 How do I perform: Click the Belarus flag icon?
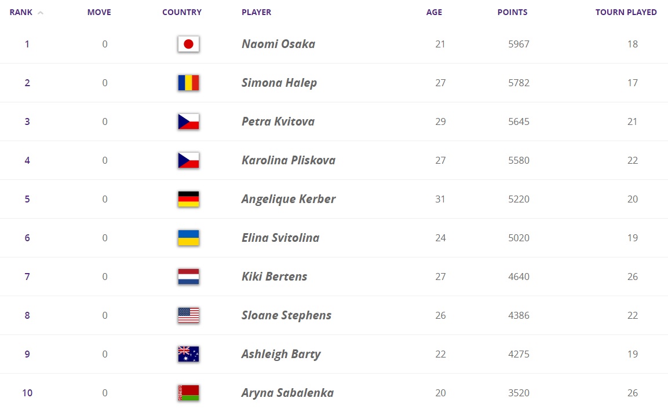tap(188, 393)
